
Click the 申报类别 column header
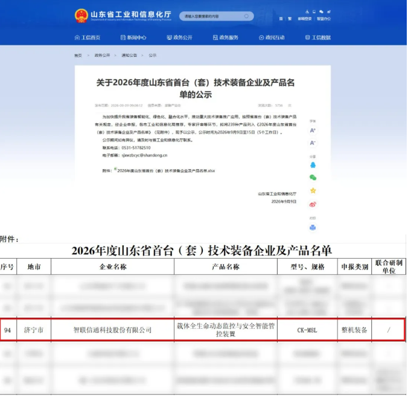point(355,266)
